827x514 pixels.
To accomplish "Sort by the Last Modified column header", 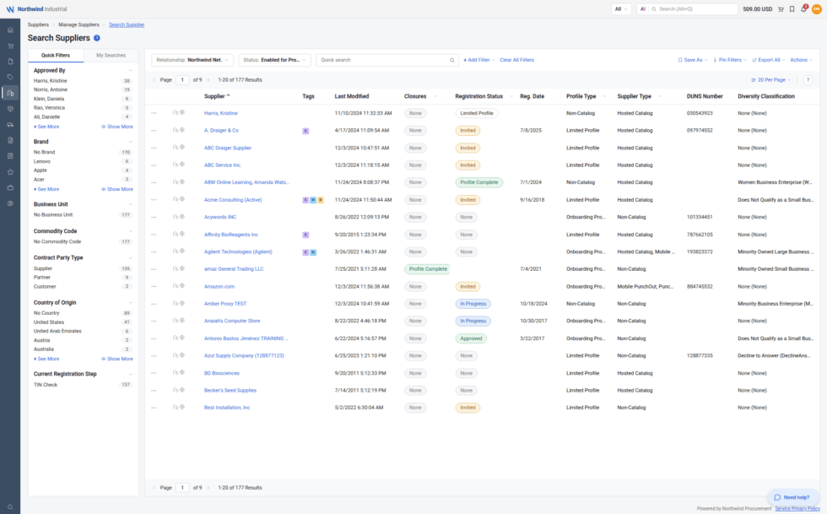I will (352, 96).
